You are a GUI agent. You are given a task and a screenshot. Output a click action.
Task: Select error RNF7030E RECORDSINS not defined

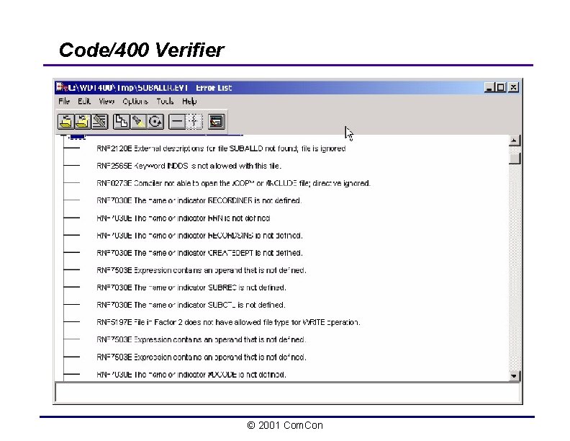click(x=199, y=236)
